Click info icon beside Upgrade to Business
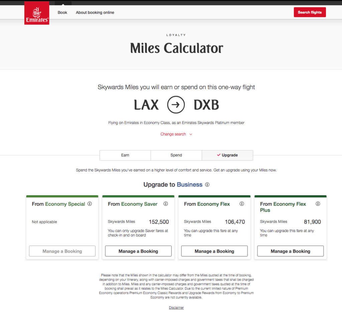 207,185
